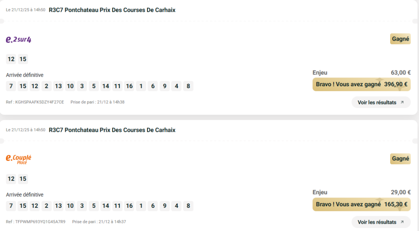Viewport: 419px width, 231px height.
Task: Click winning horse 7 in the 2sur4 arrival order
Action: click(x=11, y=86)
